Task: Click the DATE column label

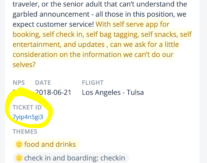Action: point(43,83)
